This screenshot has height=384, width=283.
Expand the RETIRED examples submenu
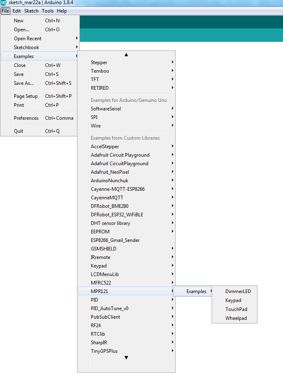click(126, 88)
